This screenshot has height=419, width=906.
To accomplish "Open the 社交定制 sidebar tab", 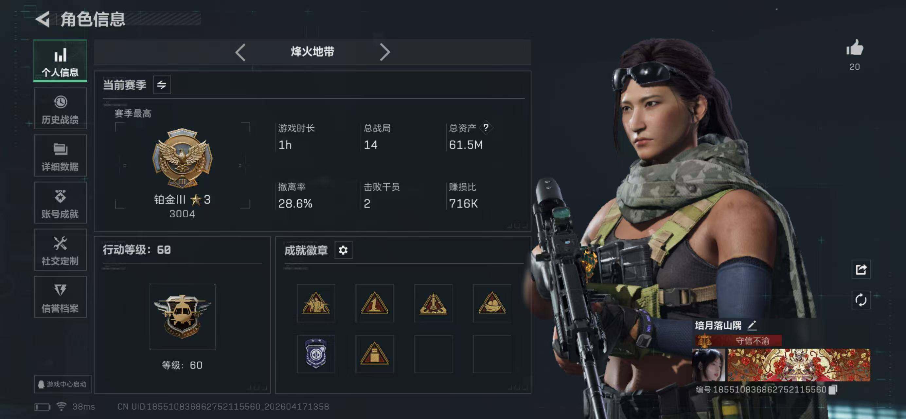I will 60,250.
